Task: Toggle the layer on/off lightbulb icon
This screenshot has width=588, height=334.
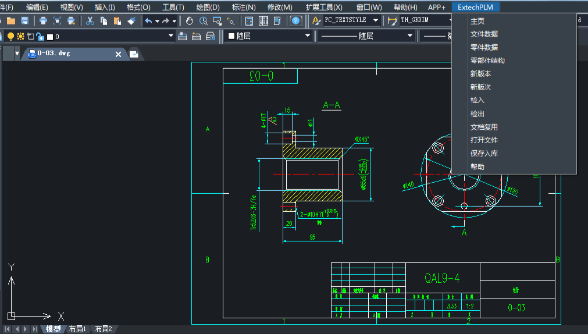Action: point(10,37)
